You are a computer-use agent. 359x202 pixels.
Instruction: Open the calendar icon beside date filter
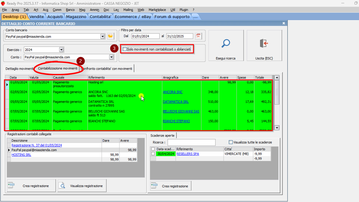pos(198,36)
